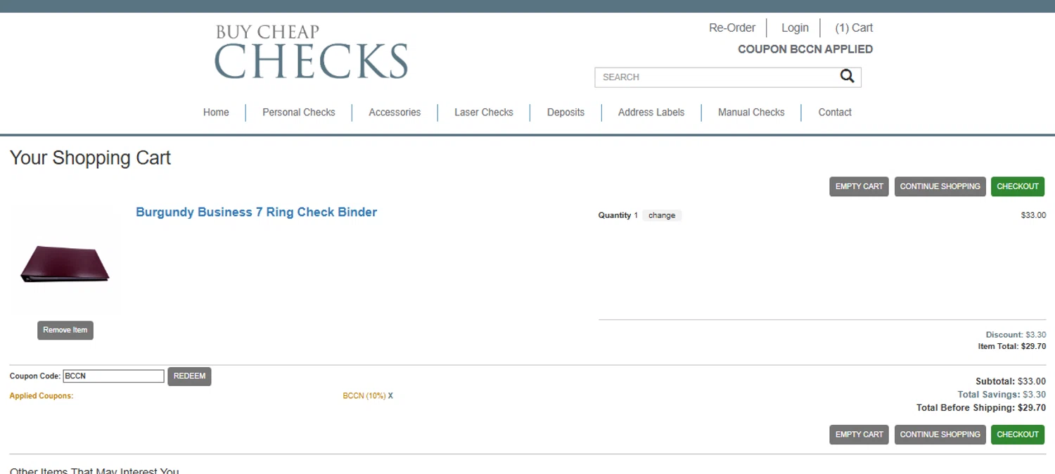
Task: Click the top Empty Cart button
Action: pos(859,186)
